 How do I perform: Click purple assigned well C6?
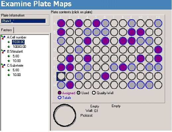click(105, 41)
